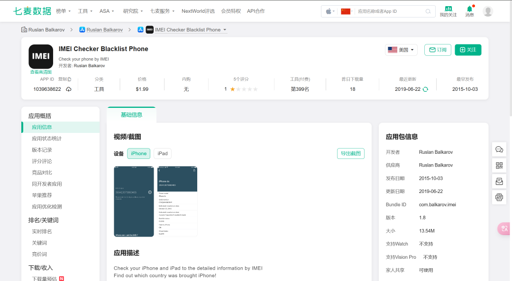Select the iPhone device toggle

coord(139,154)
